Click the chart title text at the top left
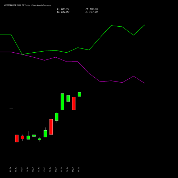 pos(27,5)
